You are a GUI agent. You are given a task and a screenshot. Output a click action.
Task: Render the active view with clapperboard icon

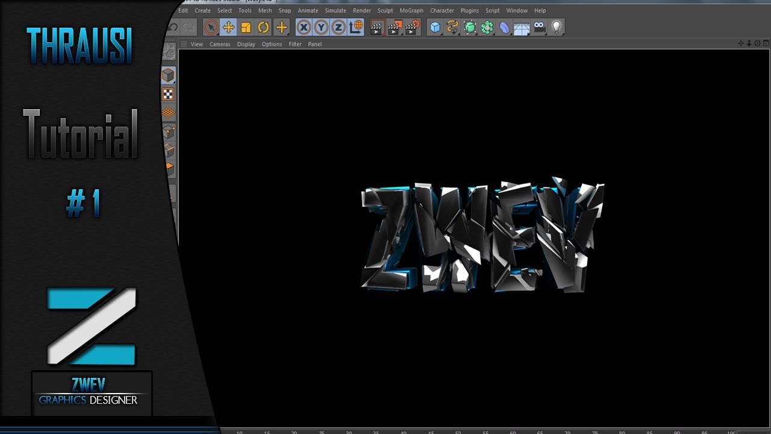click(x=377, y=27)
